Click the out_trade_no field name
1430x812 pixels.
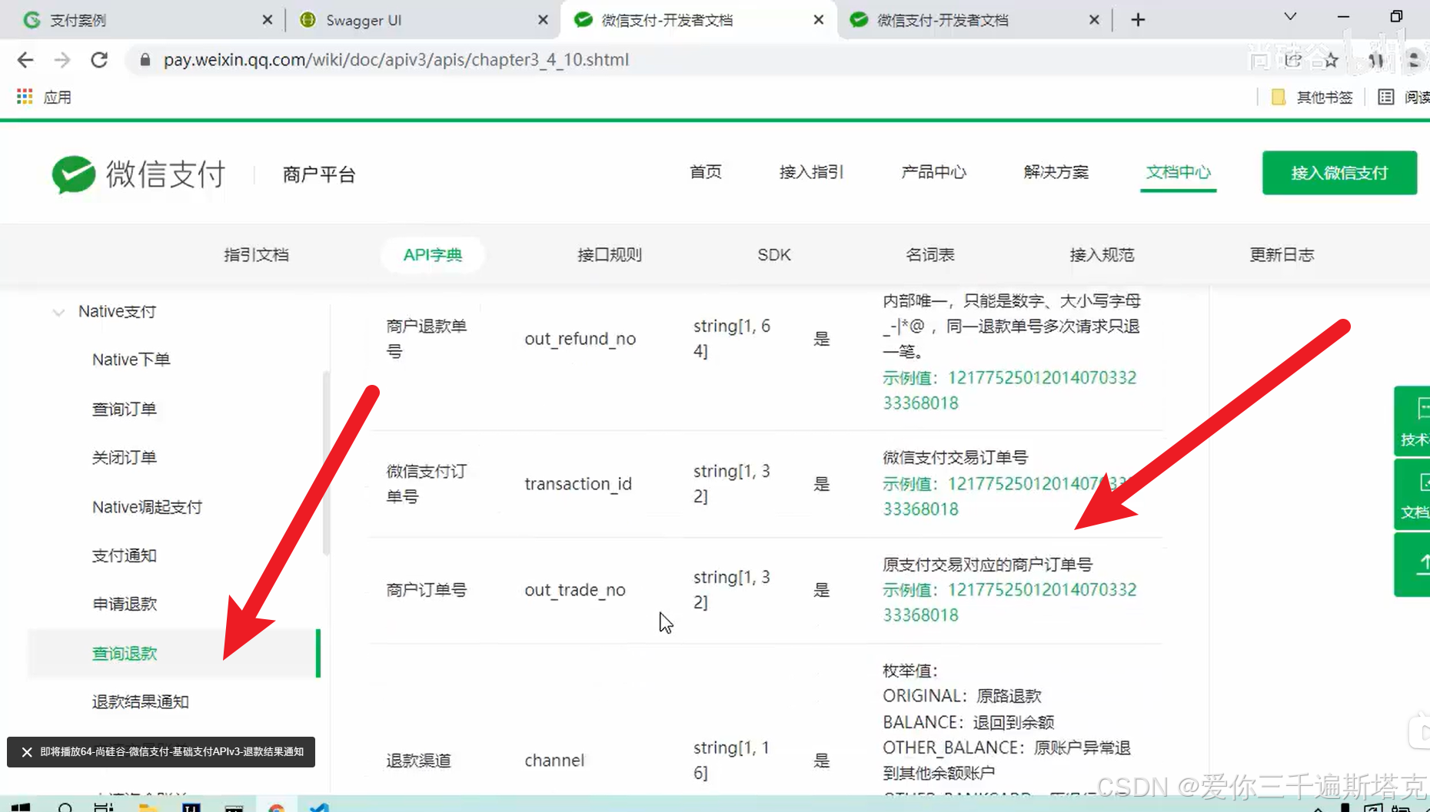pos(575,590)
